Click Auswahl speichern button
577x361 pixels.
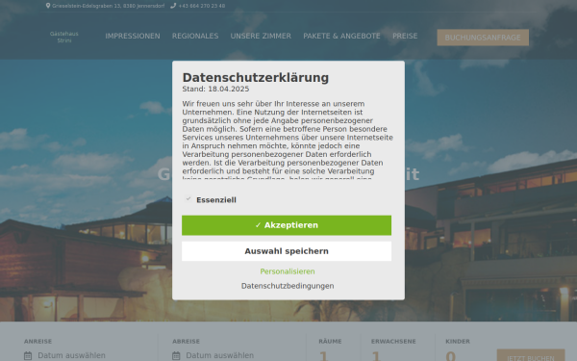pos(287,251)
